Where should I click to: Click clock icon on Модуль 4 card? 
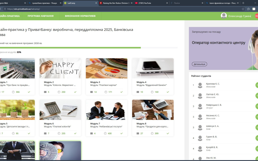click(x=152, y=92)
